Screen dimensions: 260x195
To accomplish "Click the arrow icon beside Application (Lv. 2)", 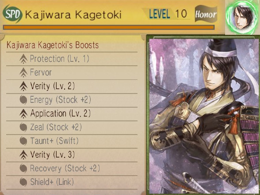I will pyautogui.click(x=23, y=114).
